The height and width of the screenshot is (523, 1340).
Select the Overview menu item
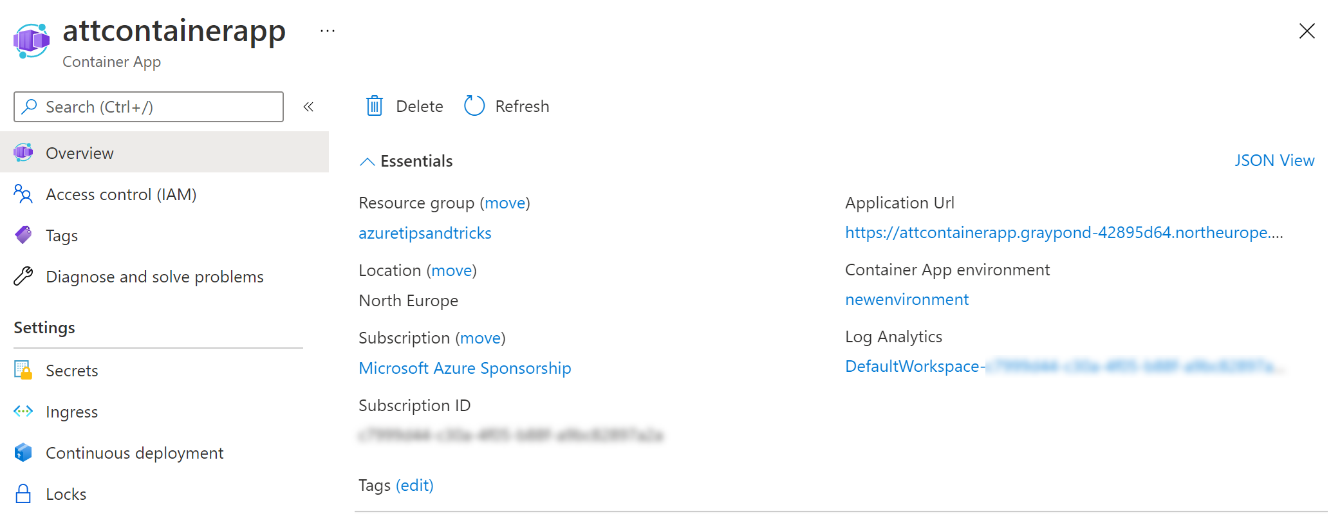point(165,152)
